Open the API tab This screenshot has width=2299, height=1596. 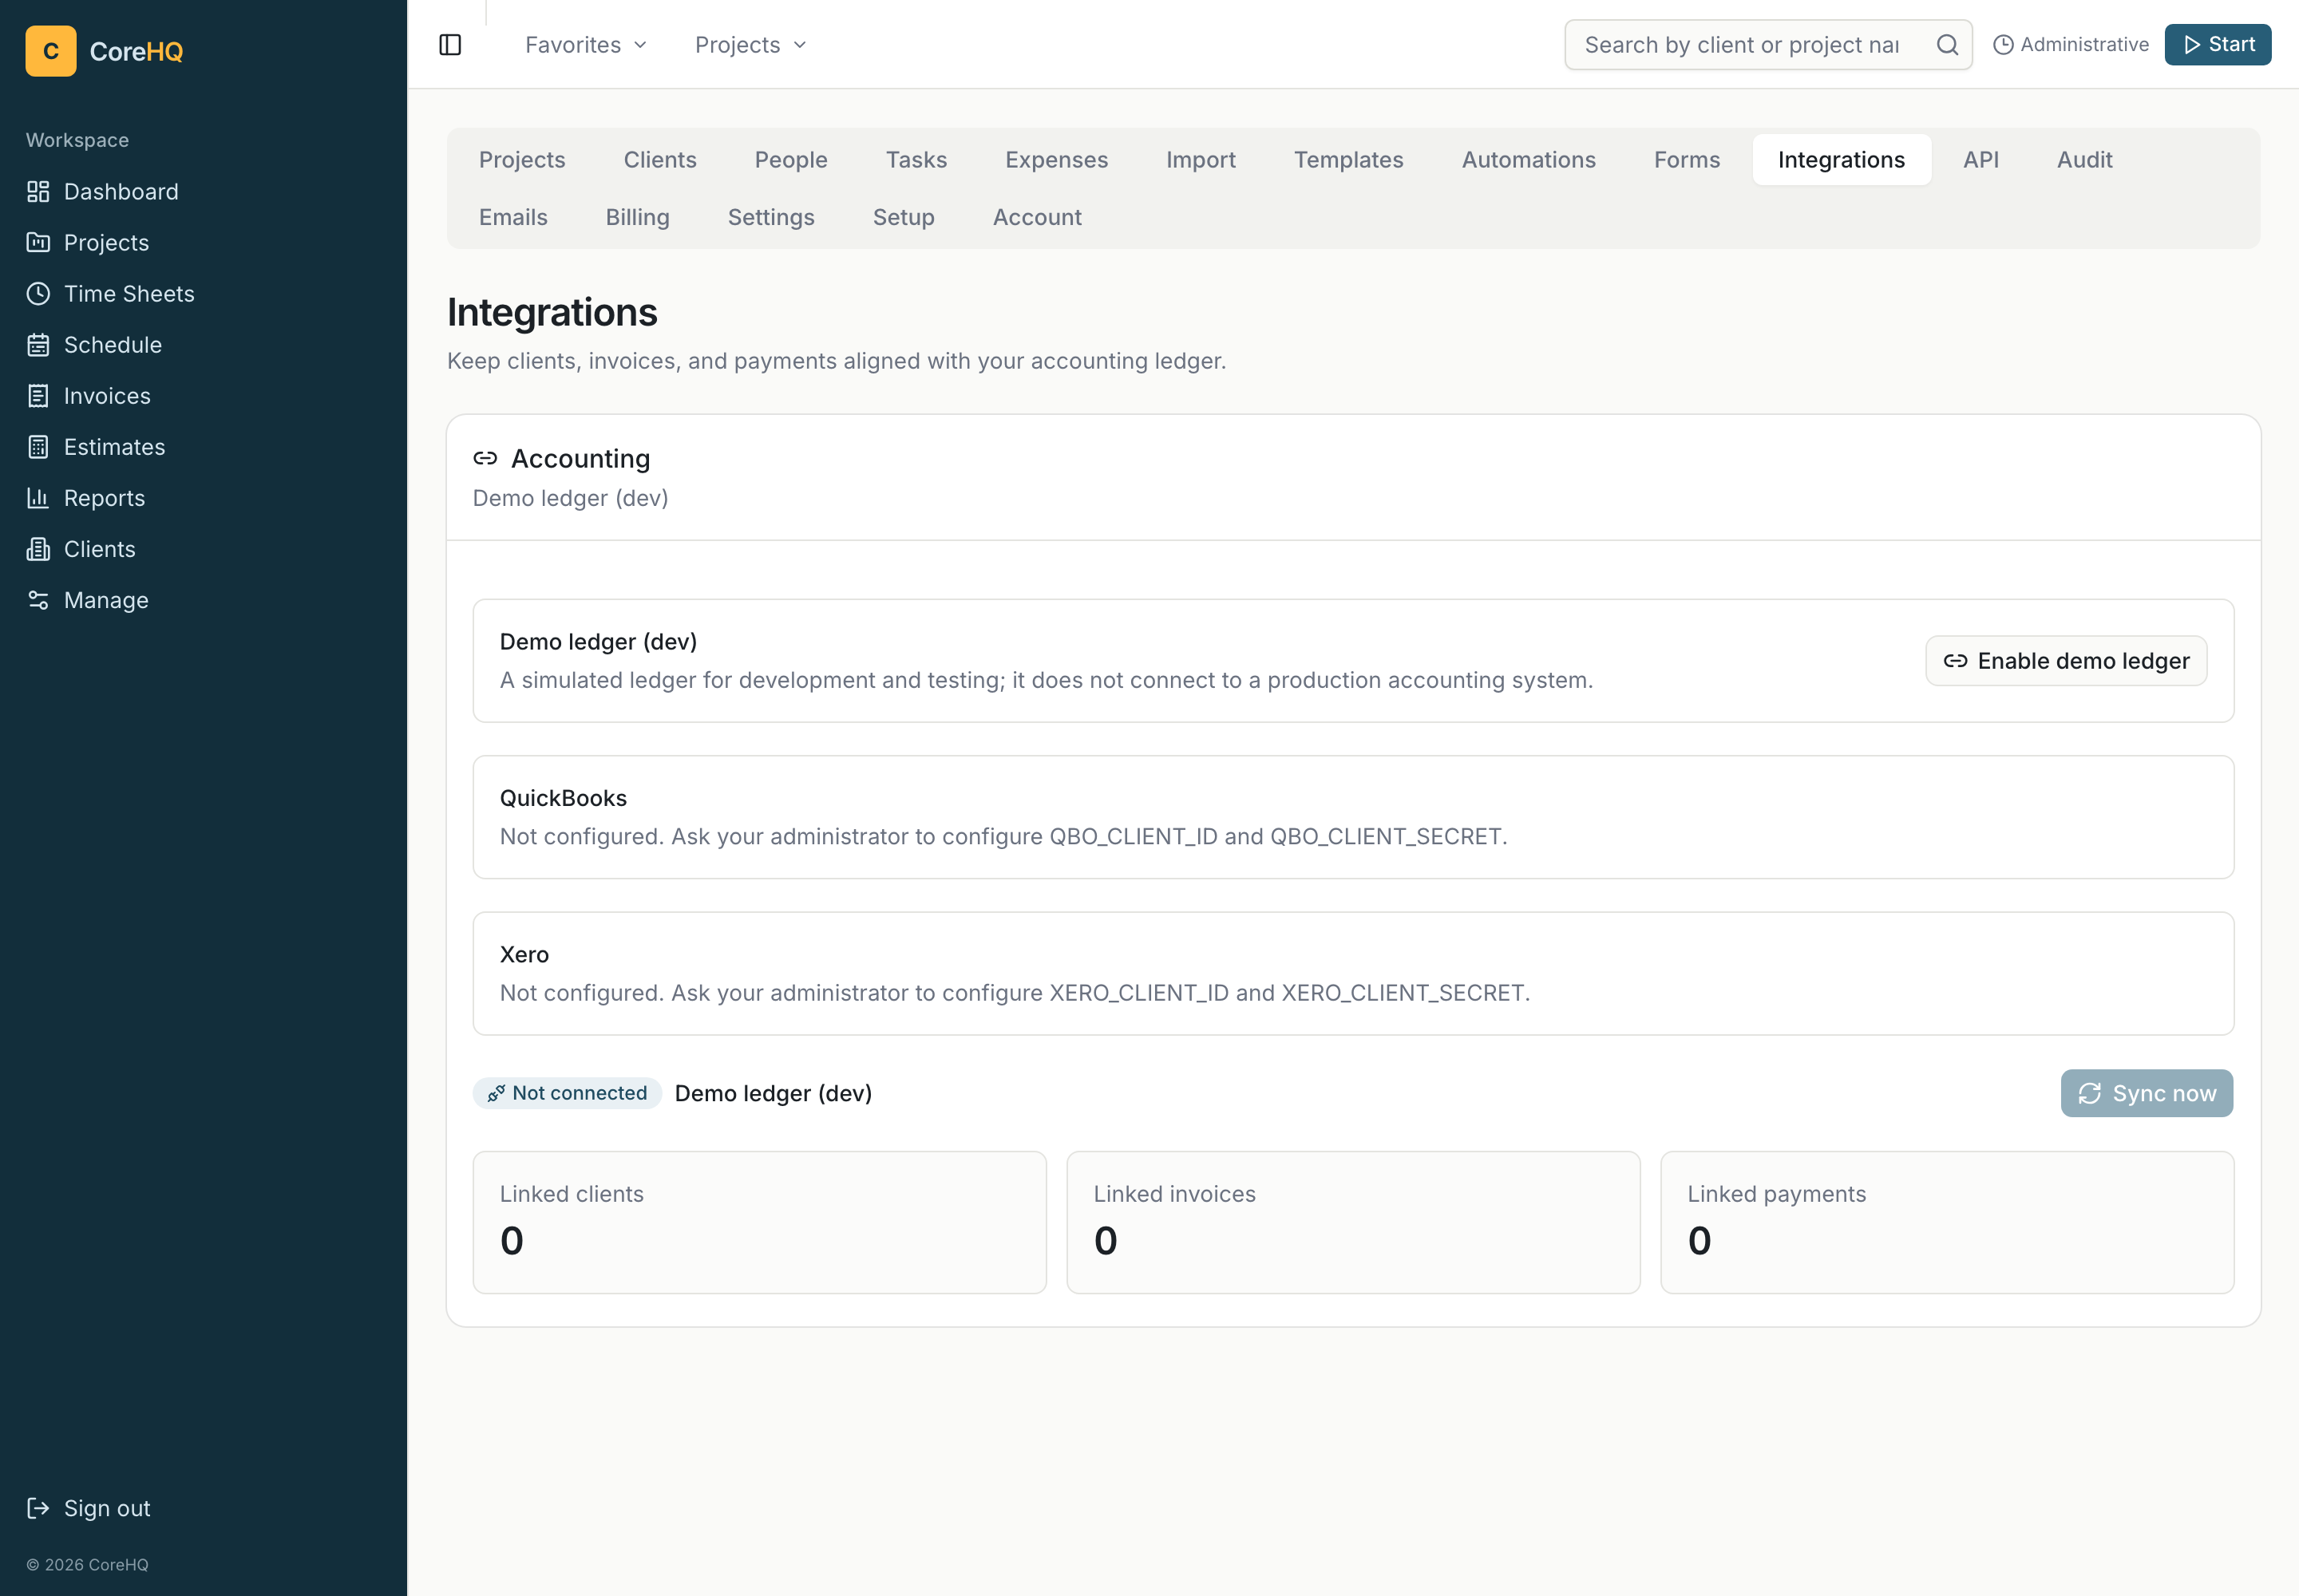point(1980,160)
